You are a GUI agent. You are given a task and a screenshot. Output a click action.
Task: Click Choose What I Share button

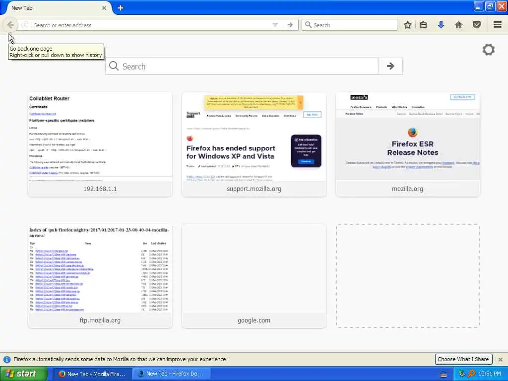(x=463, y=359)
